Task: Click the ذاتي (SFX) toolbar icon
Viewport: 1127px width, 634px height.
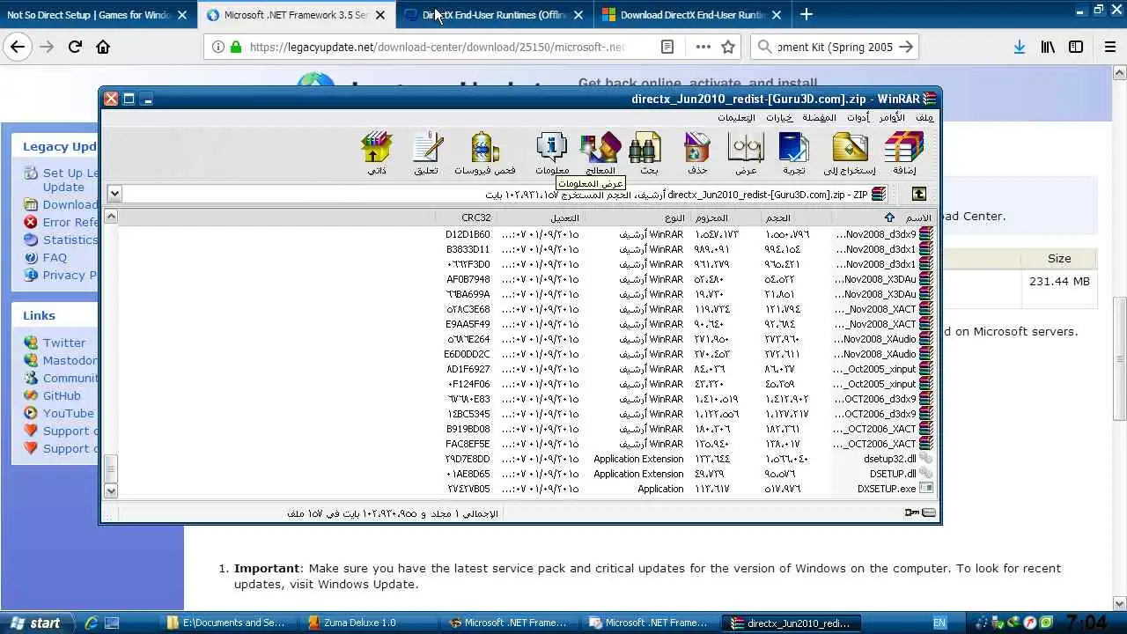Action: [377, 153]
